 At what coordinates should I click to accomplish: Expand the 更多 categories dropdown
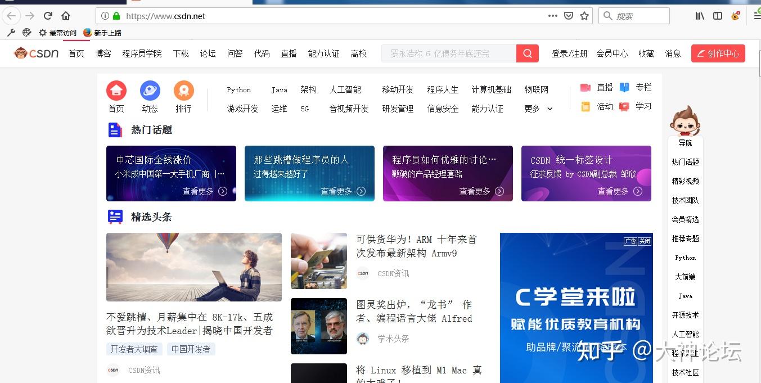click(x=538, y=109)
